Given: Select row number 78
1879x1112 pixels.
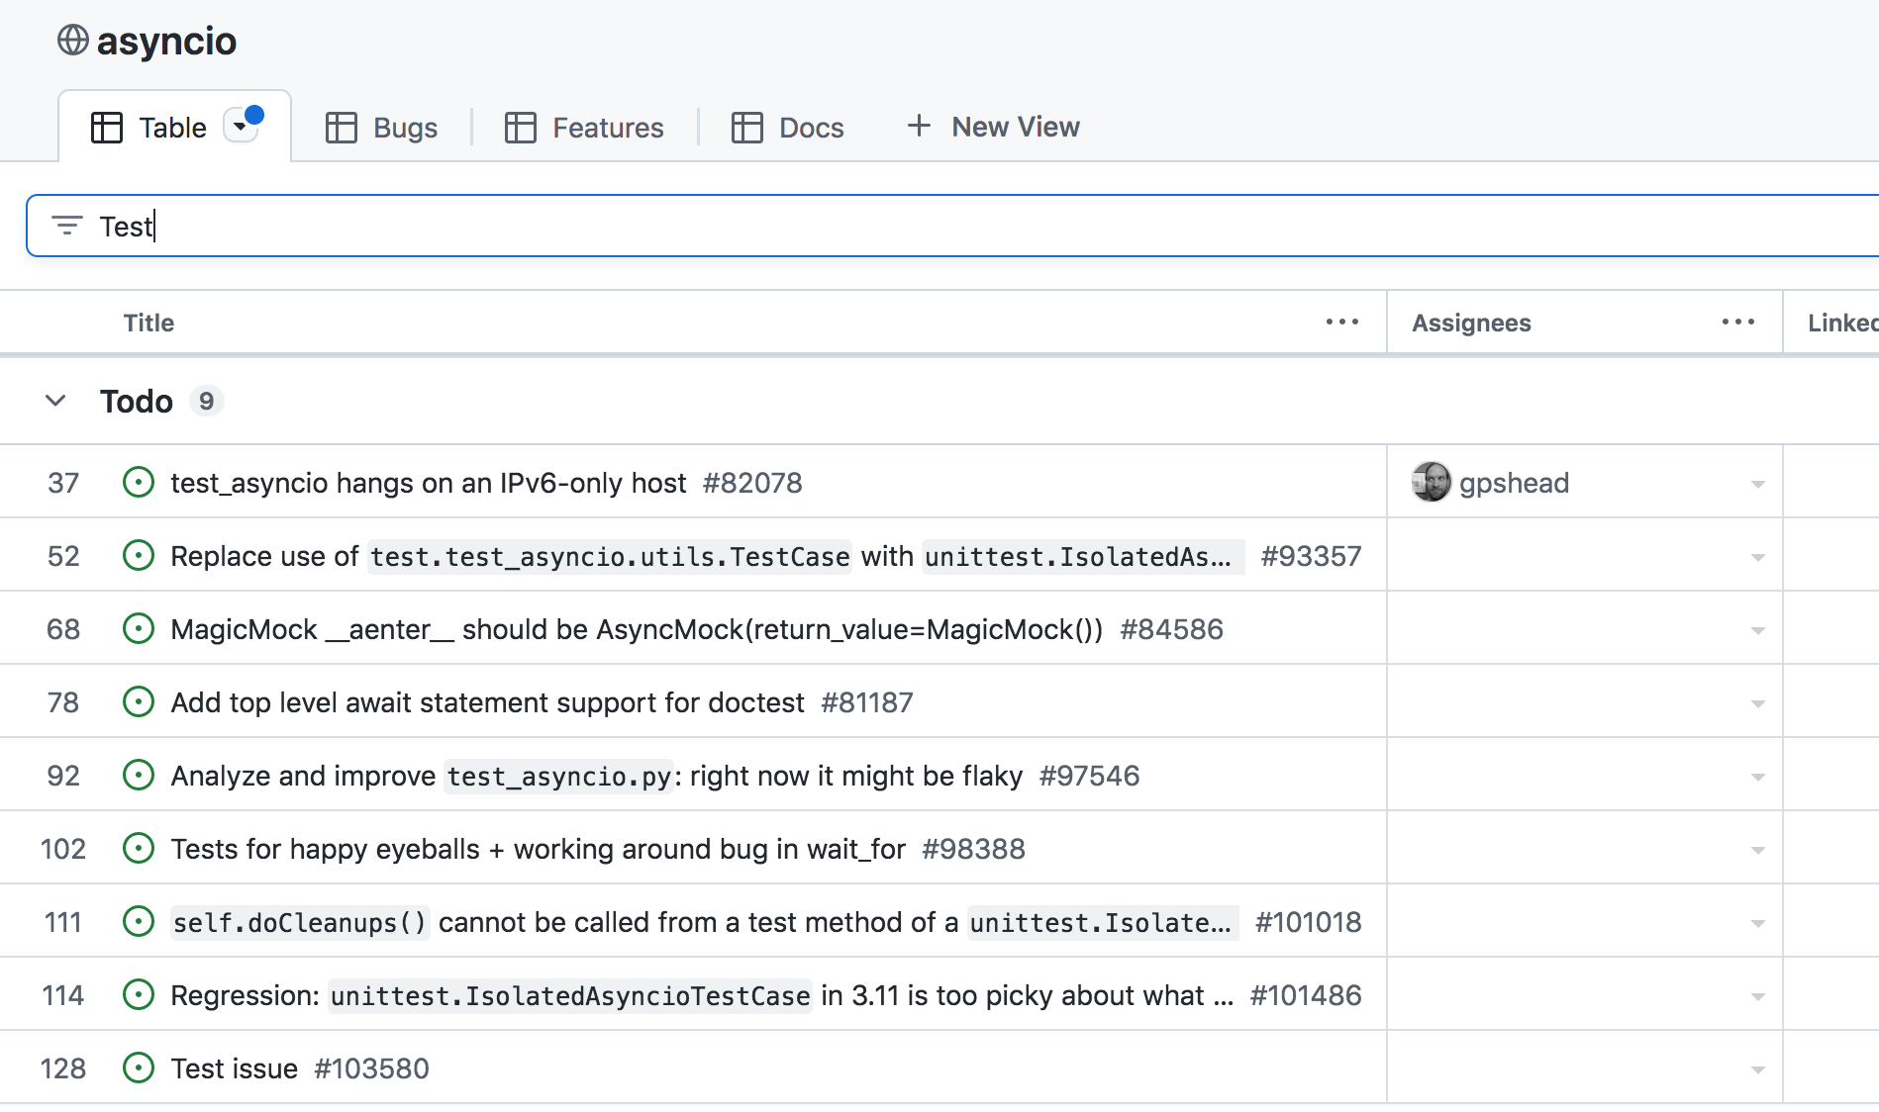Looking at the screenshot, I should pyautogui.click(x=63, y=702).
